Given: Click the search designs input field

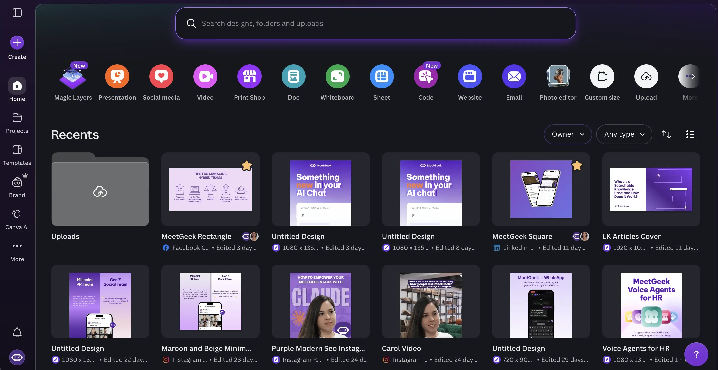Looking at the screenshot, I should (x=376, y=23).
